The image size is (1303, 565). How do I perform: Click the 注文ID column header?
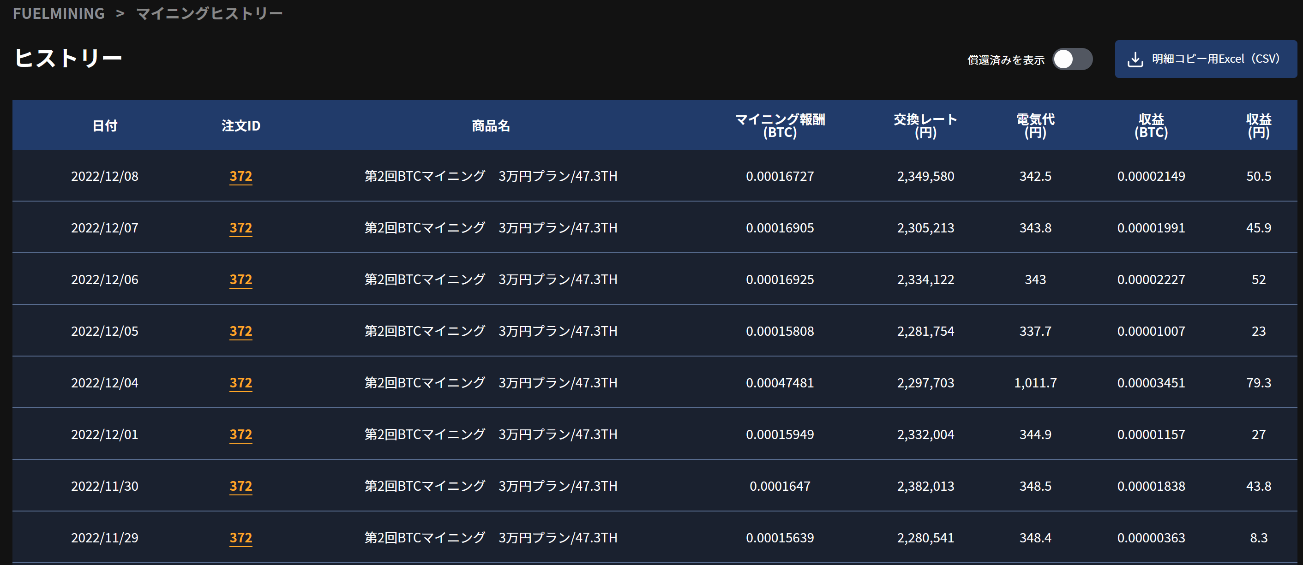[241, 125]
